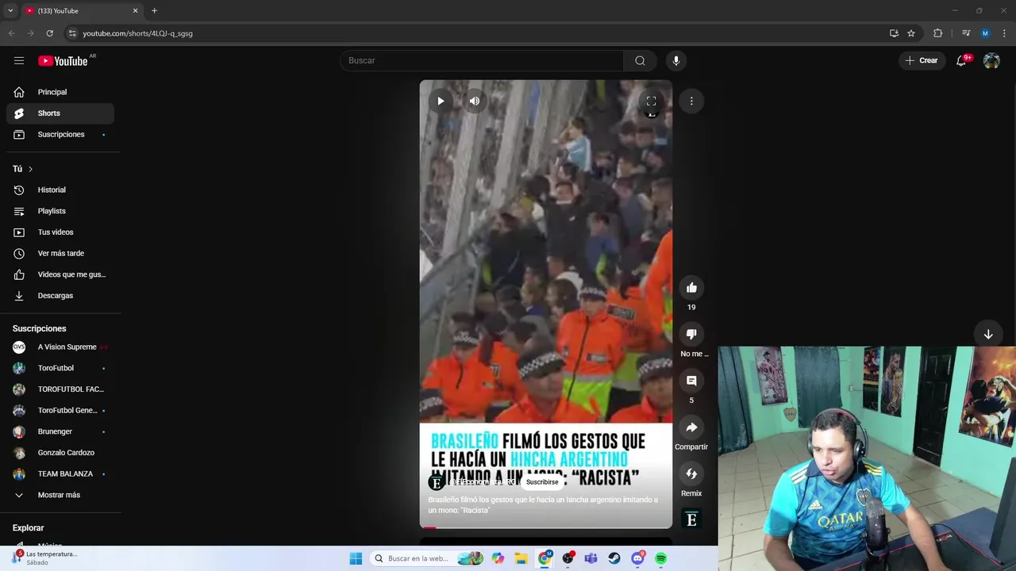The image size is (1016, 571).
Task: Open the comments on the Short
Action: [691, 381]
